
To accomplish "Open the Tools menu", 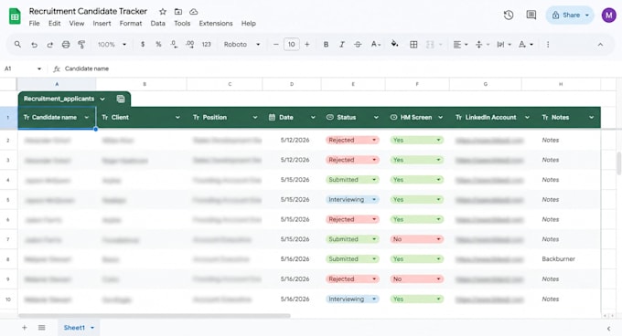I will pos(182,24).
